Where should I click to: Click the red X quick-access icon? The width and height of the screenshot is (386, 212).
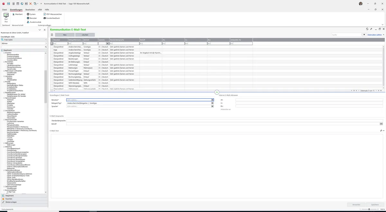[x=31, y=4]
